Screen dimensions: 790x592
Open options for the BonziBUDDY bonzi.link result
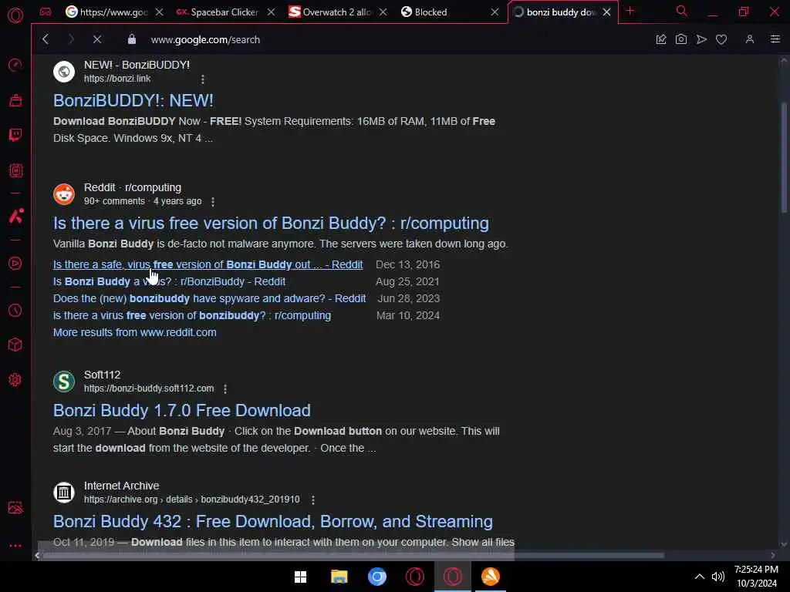[x=203, y=79]
